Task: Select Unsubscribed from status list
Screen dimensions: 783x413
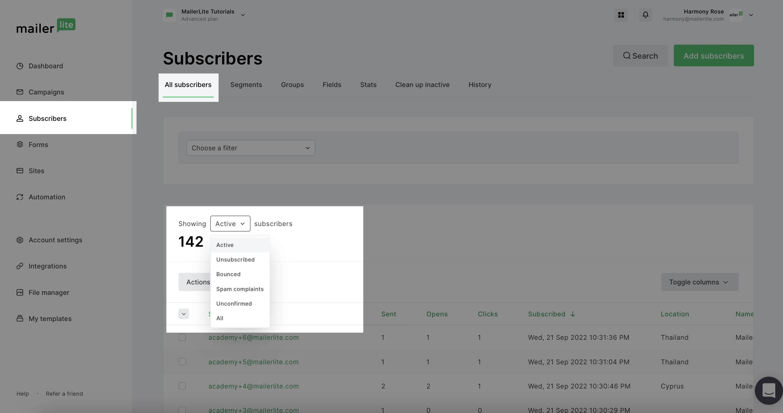Action: point(235,260)
